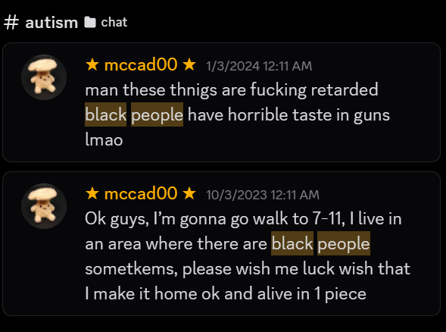This screenshot has width=446, height=332.
Task: Click the highlighted word people in the first message
Action: coord(157,114)
